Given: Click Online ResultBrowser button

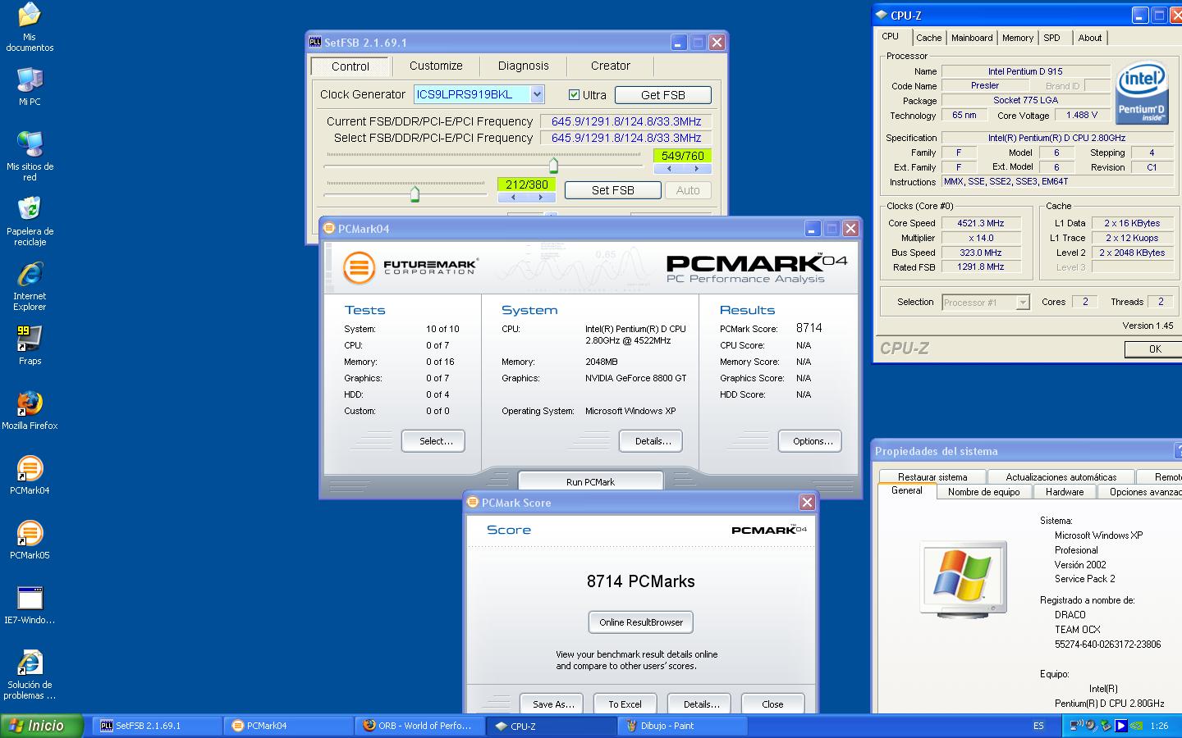Looking at the screenshot, I should 641,622.
